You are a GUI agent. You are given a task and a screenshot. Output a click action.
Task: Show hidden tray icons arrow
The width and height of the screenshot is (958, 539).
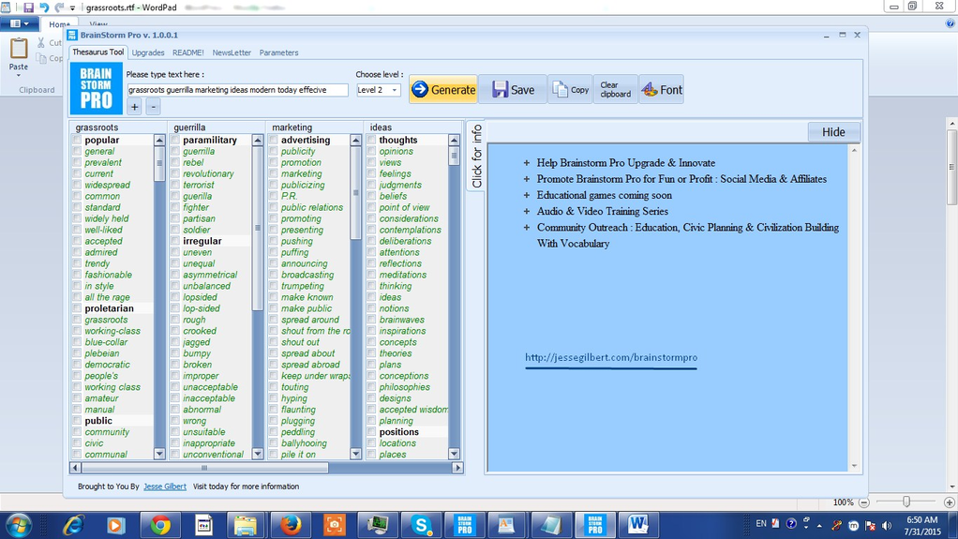(x=819, y=525)
